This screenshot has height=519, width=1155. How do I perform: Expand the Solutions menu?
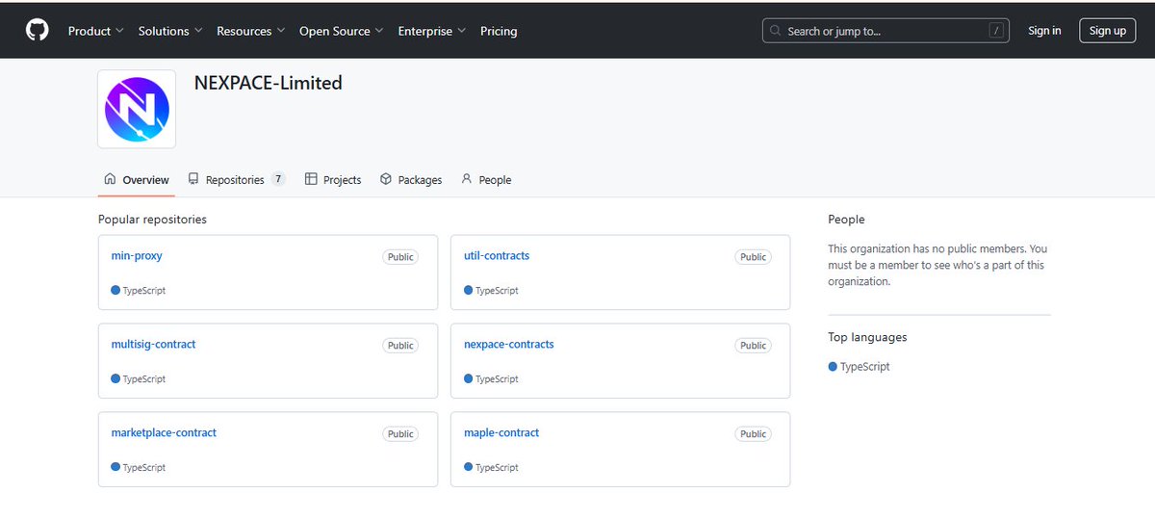pyautogui.click(x=170, y=31)
